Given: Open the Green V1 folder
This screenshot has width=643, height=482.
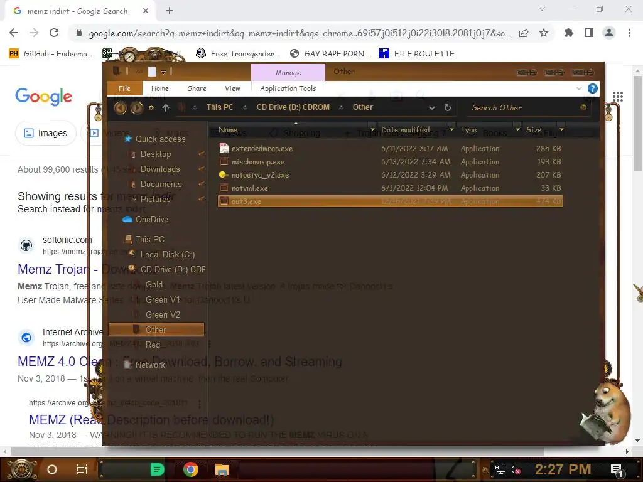Looking at the screenshot, I should coord(163,299).
